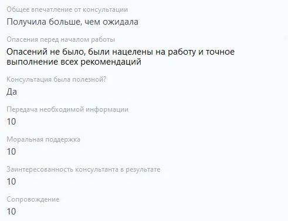Click the score 10 under 'Сопровождение'
The width and height of the screenshot is (288, 221).
tap(11, 212)
